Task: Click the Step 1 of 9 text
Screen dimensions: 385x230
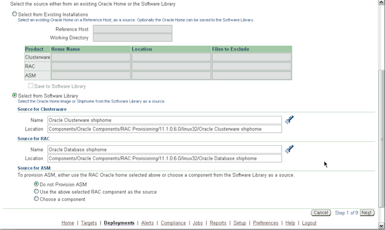Action: click(x=346, y=213)
